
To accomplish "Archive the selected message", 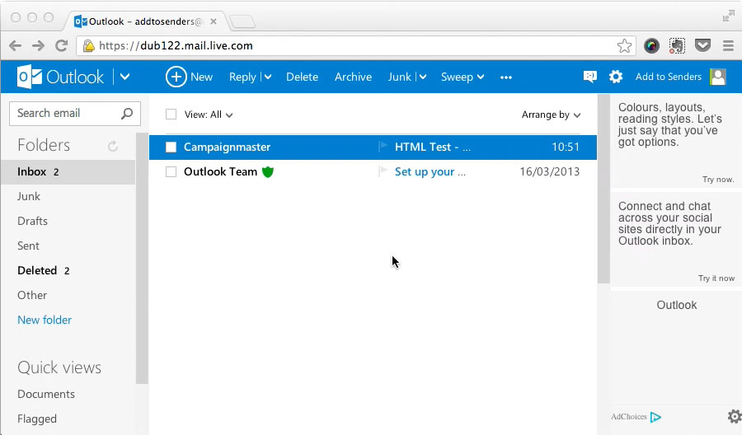I will (x=353, y=77).
